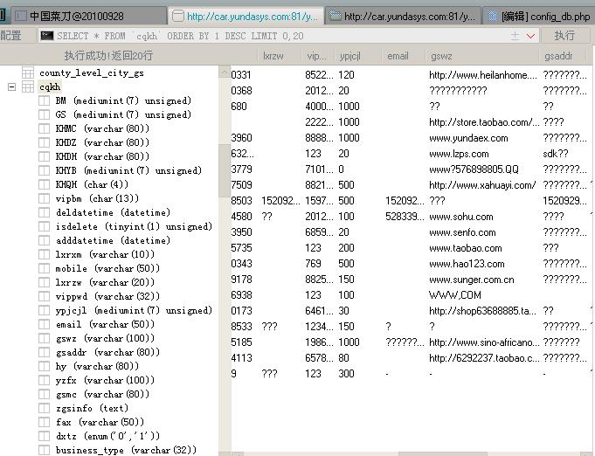The height and width of the screenshot is (456, 595).
Task: Select the yzfx (varchar(100)) tree row
Action: pyautogui.click(x=105, y=380)
